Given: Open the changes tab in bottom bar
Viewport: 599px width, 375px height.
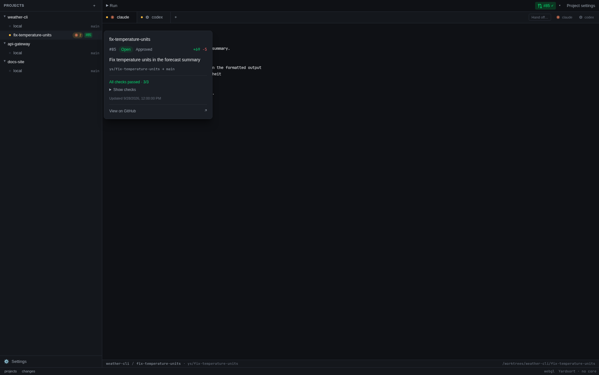Looking at the screenshot, I should [28, 371].
